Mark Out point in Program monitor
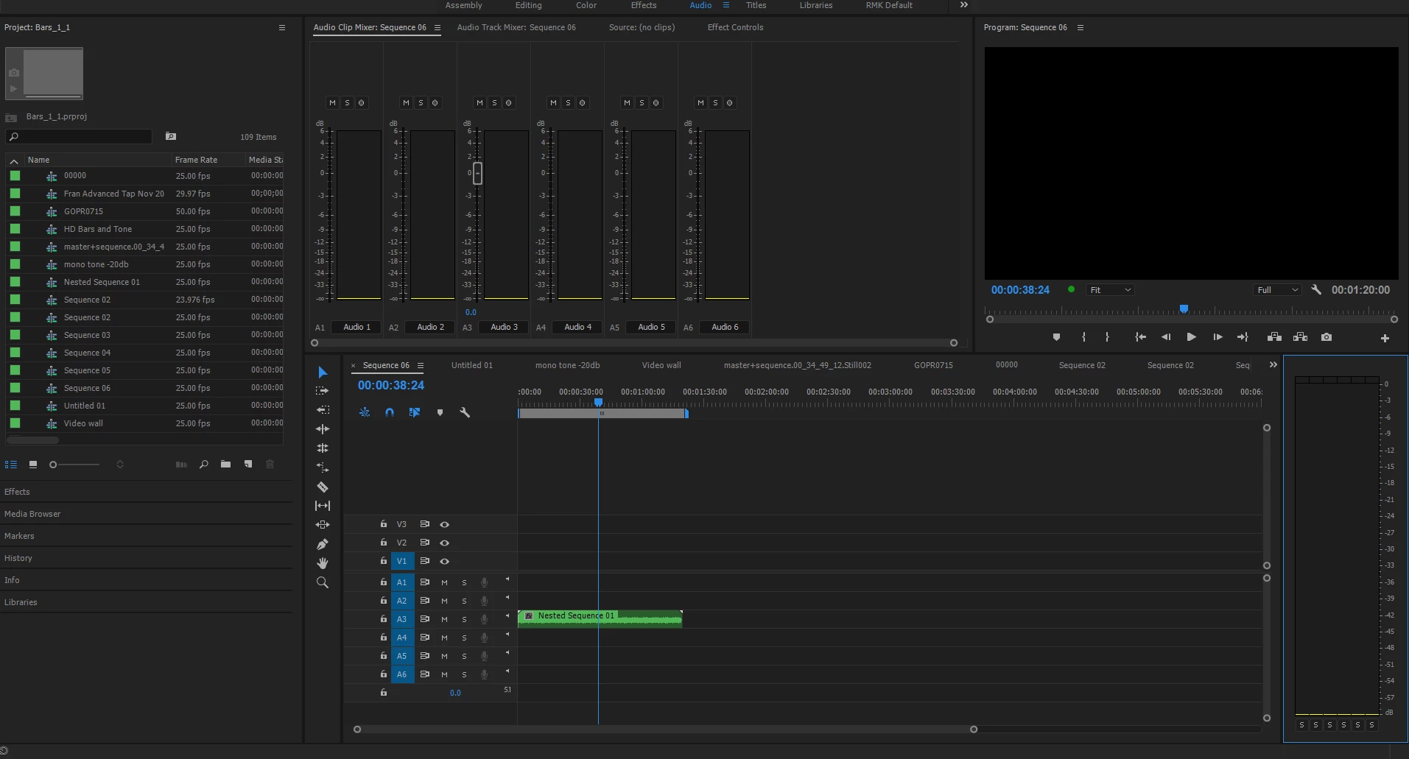The width and height of the screenshot is (1409, 759). [x=1107, y=337]
